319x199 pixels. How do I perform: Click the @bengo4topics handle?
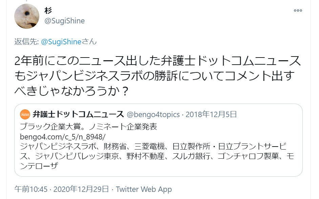click(x=153, y=114)
